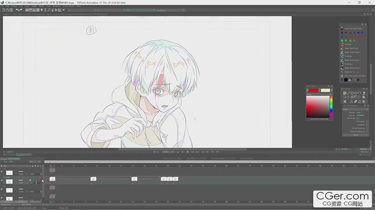Click the Color Group button below the layers
The width and height of the screenshot is (375, 210).
tap(35, 202)
